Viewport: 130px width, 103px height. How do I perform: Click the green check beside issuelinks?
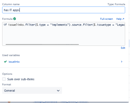tap(5, 62)
